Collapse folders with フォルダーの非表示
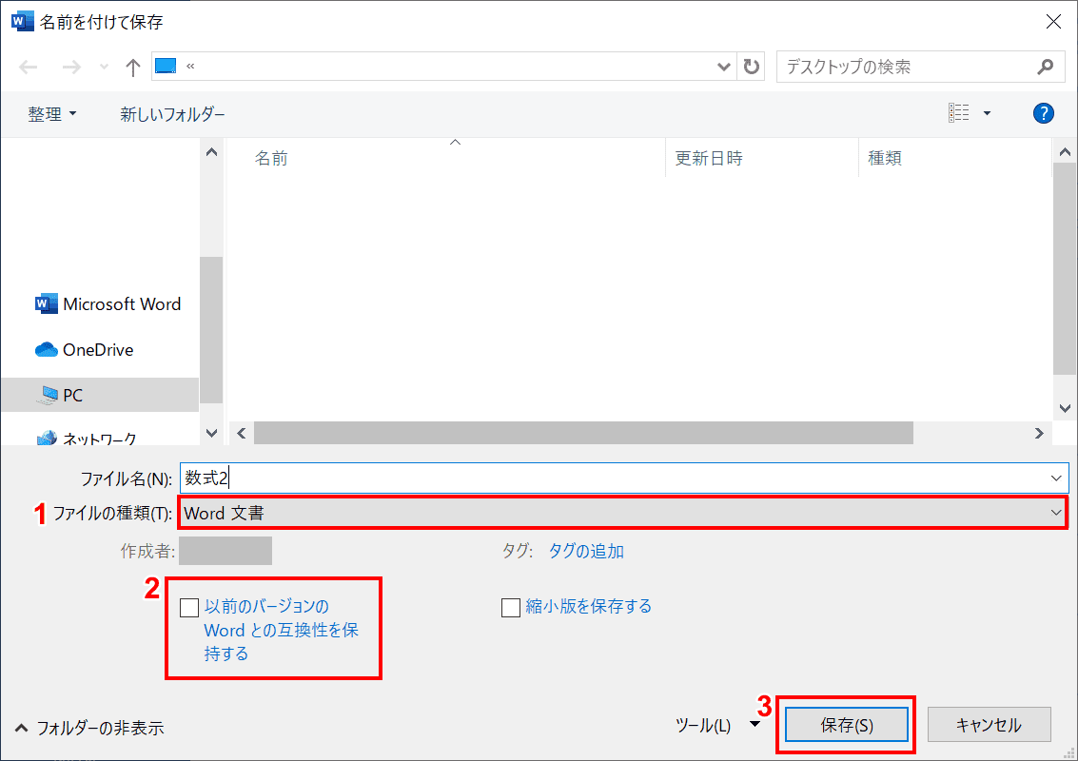Viewport: 1078px width, 761px height. 90,728
